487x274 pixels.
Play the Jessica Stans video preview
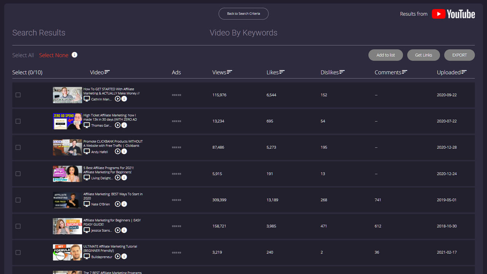point(118,230)
